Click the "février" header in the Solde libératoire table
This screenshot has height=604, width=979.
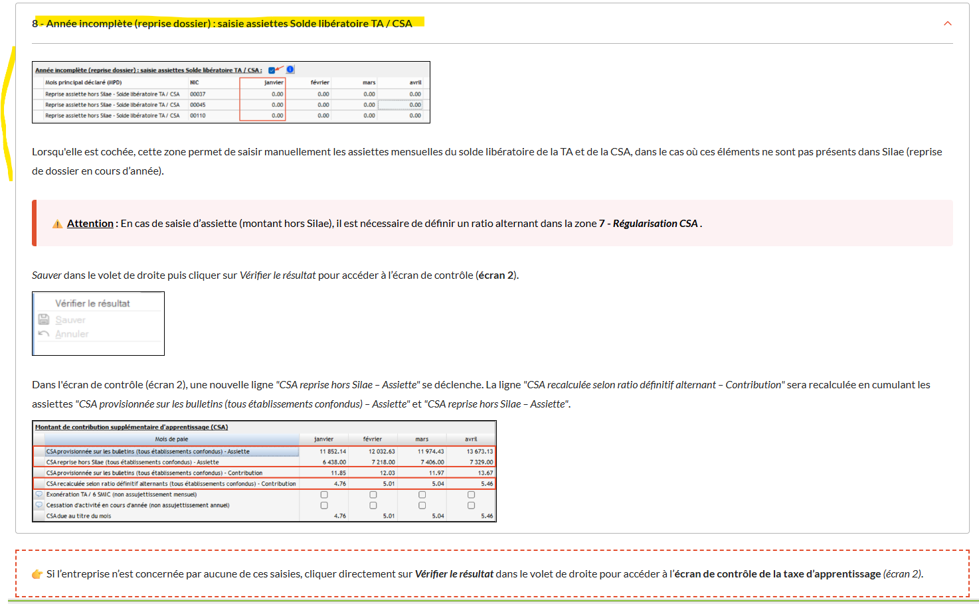[x=319, y=83]
